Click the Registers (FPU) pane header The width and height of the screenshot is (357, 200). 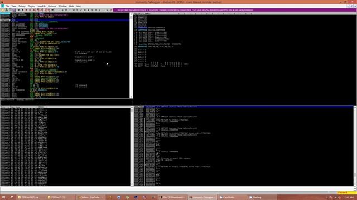click(x=245, y=14)
